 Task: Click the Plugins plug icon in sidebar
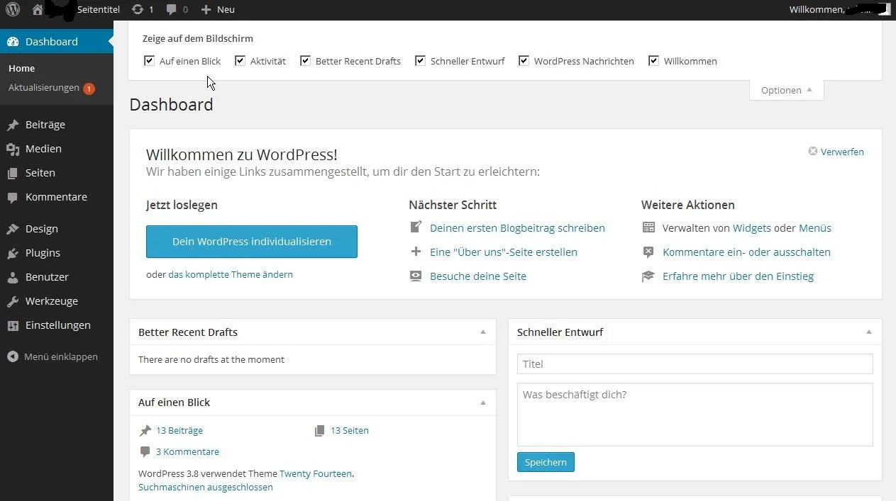13,253
